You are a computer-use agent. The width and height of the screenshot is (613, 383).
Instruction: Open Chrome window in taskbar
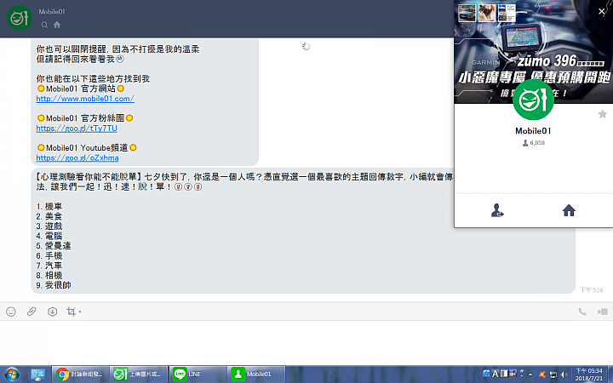tap(80, 374)
